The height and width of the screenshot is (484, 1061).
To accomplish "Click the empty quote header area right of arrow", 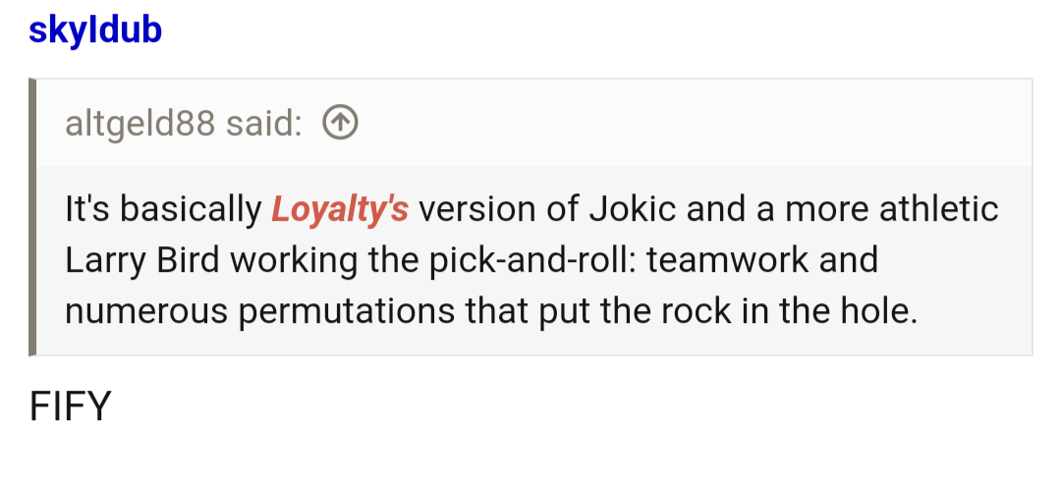I will click(x=688, y=124).
